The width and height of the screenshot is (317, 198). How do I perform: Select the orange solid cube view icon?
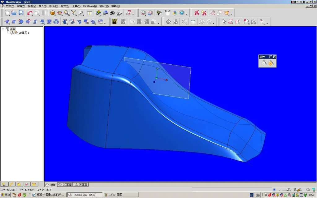53,13
